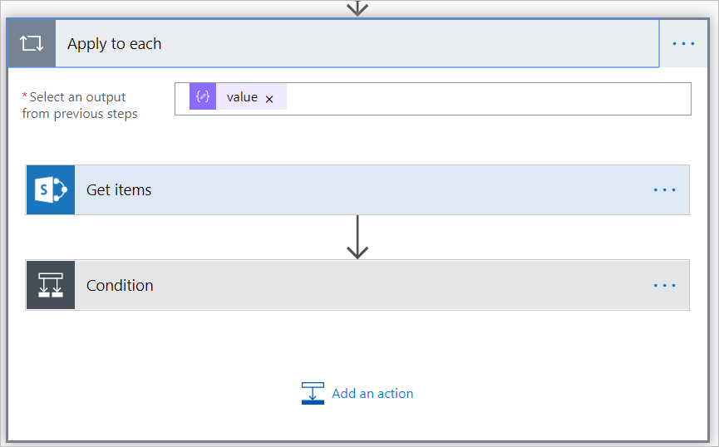Image resolution: width=719 pixels, height=447 pixels.
Task: Open the Apply to each ellipsis menu
Action: 683,44
